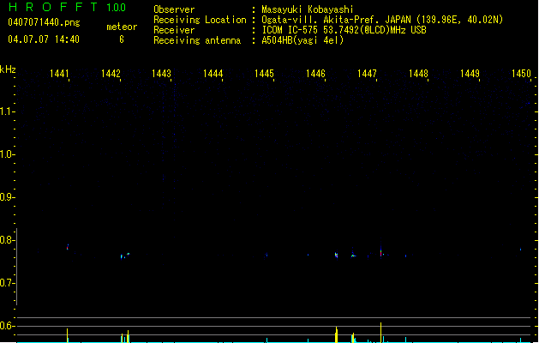Screen dimensions: 539x343
Task: Click the 0.8 kHz frequency tick label
Action: tap(7, 240)
